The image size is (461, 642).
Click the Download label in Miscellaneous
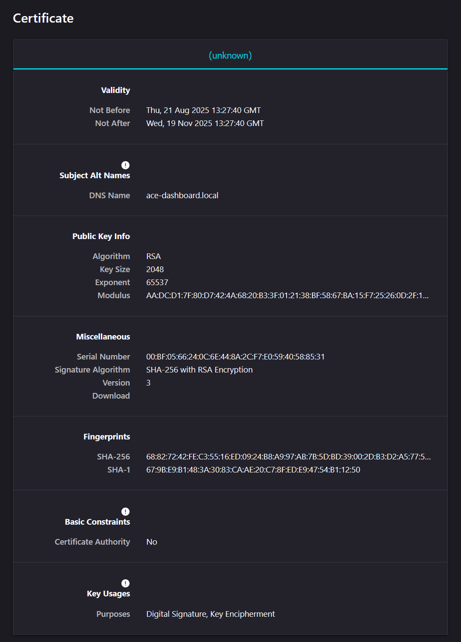[x=111, y=396]
